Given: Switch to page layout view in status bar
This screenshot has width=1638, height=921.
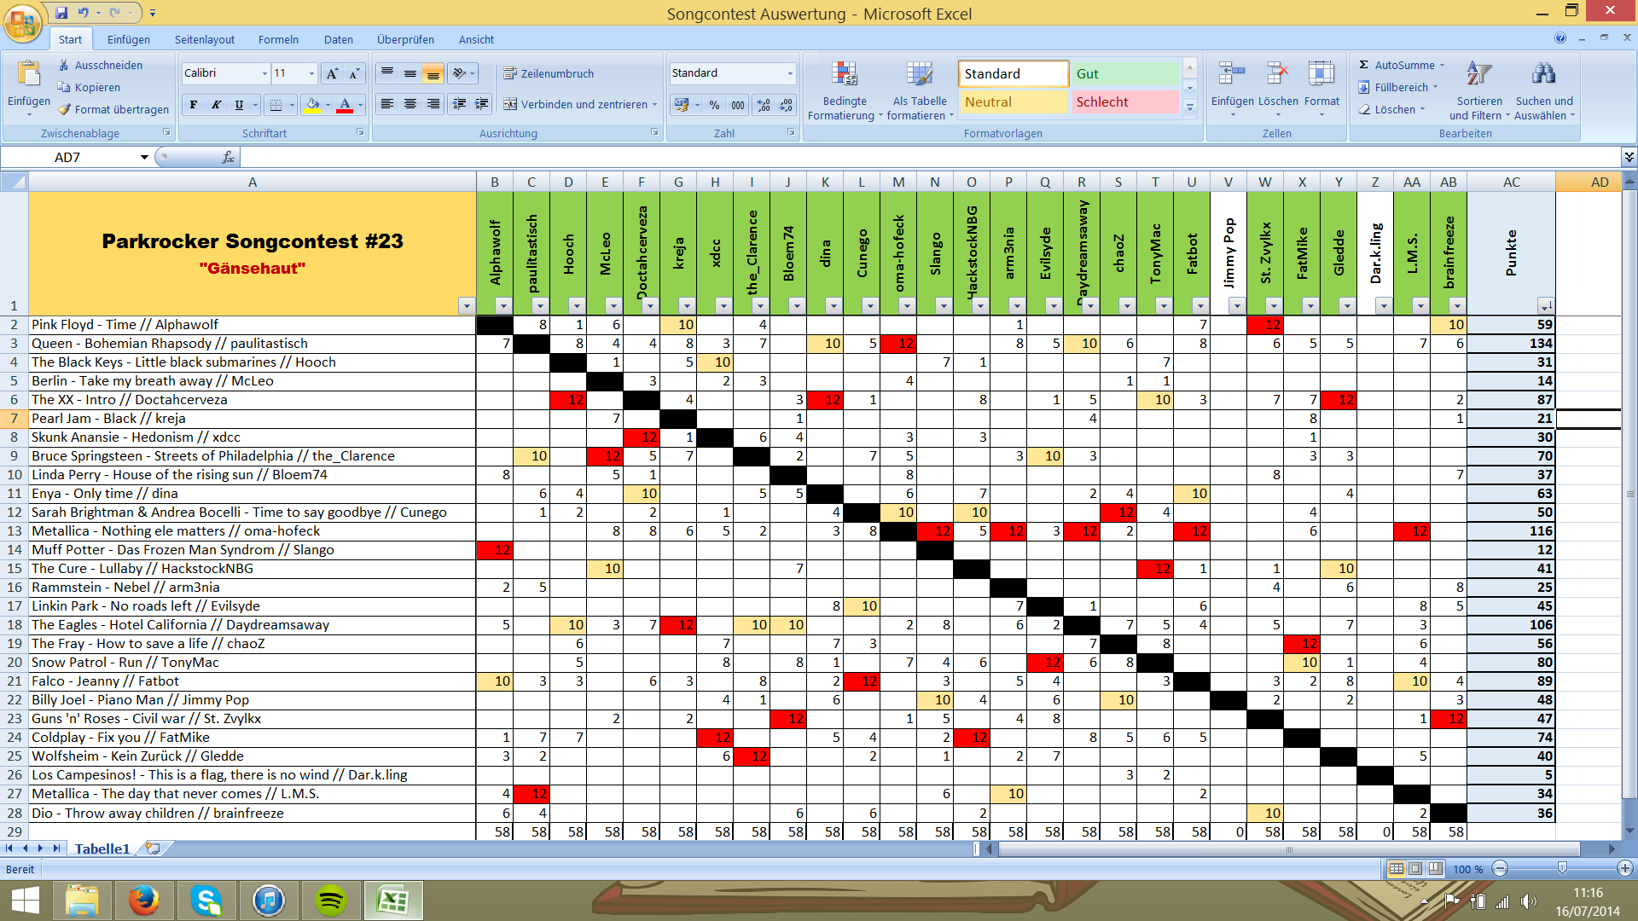Looking at the screenshot, I should point(1415,869).
